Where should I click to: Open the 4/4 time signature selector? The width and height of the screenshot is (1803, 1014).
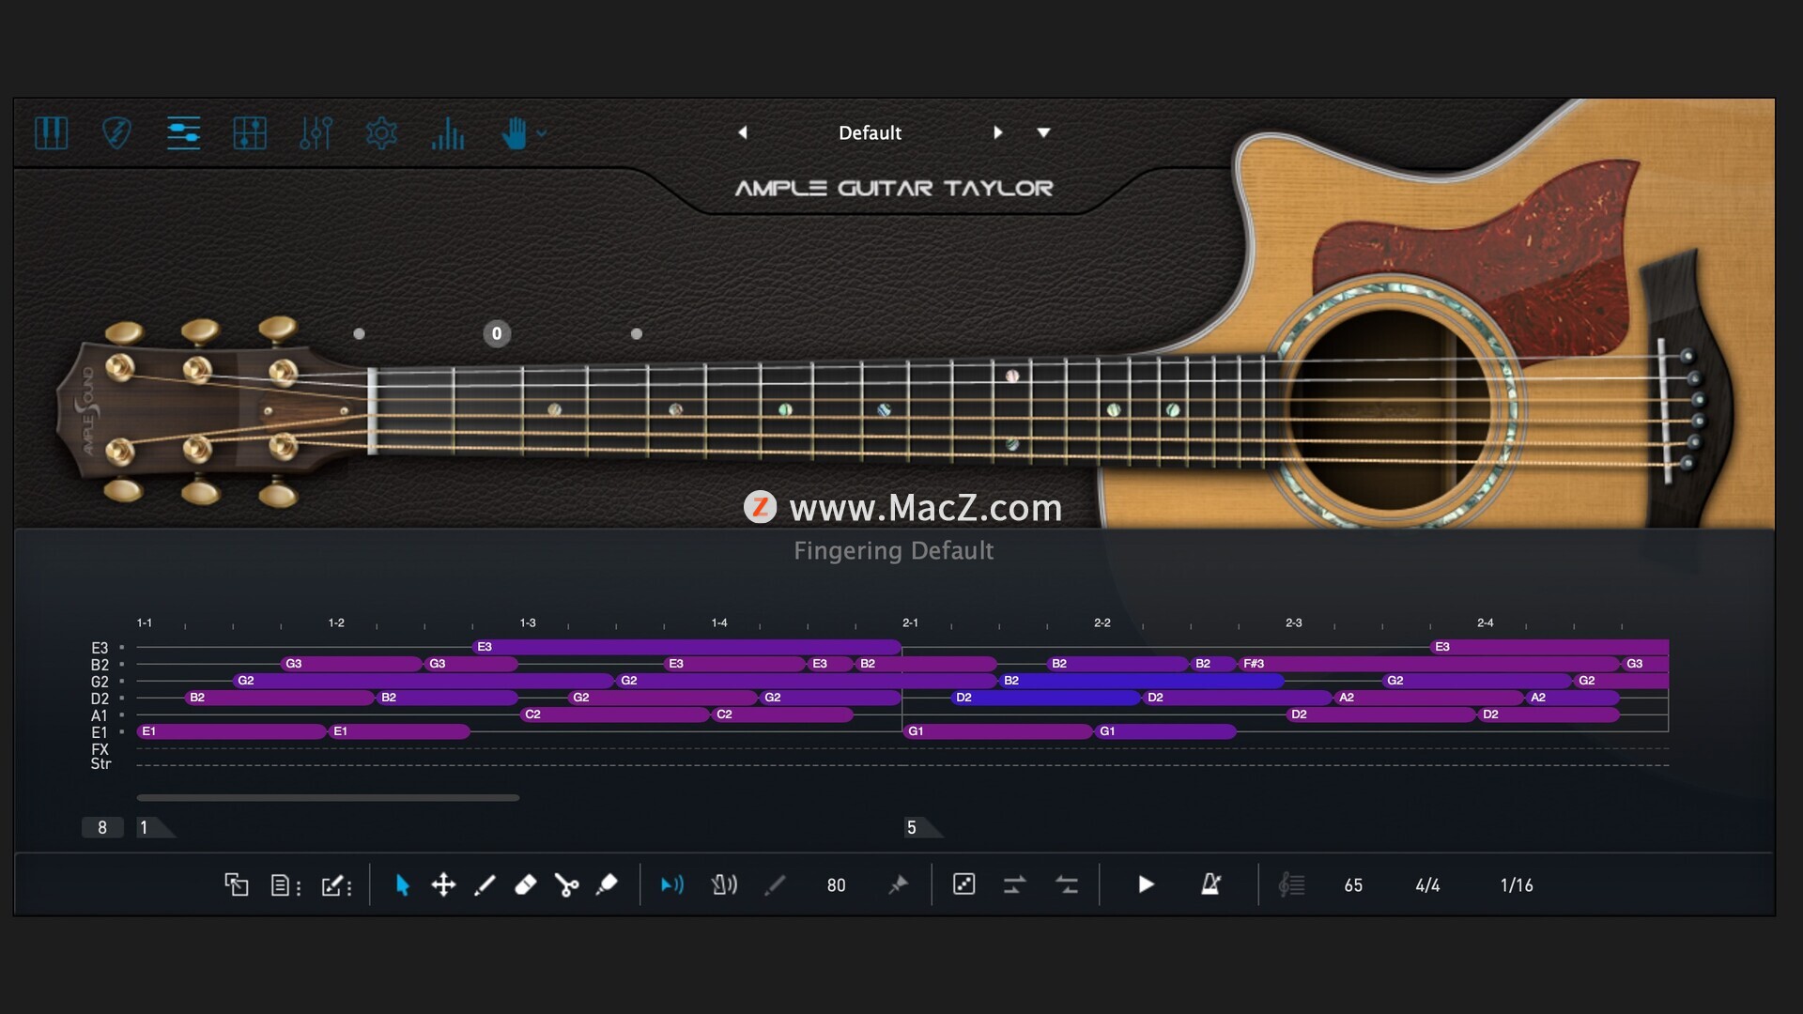pyautogui.click(x=1427, y=885)
